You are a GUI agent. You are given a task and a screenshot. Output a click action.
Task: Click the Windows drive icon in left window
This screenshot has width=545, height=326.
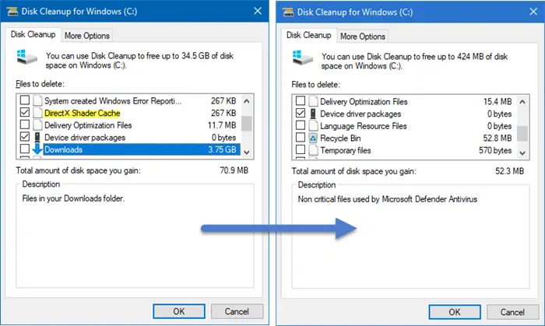pyautogui.click(x=26, y=57)
